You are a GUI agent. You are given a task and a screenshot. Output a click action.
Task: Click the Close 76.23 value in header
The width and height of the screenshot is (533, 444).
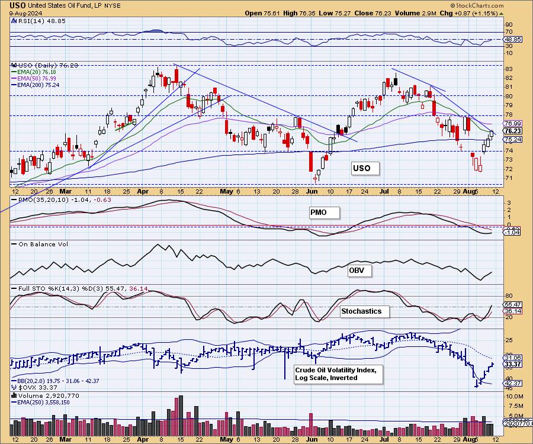pyautogui.click(x=373, y=13)
